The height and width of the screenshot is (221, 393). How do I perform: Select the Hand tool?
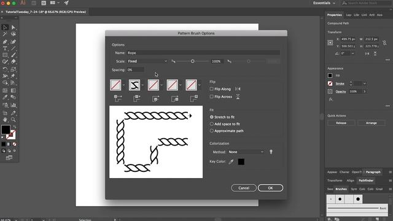(x=5, y=120)
